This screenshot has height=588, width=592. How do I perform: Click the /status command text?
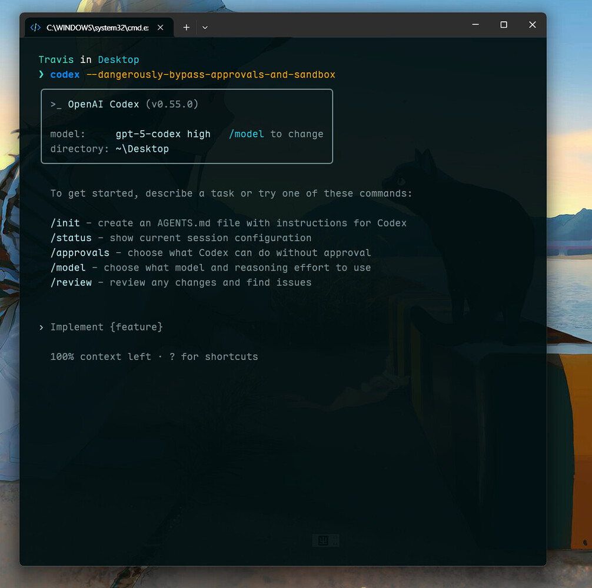[71, 238]
